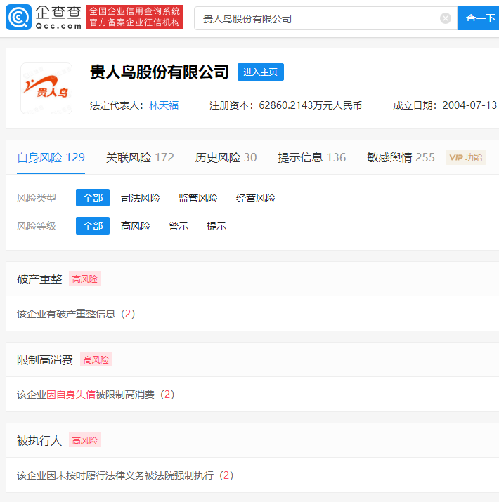Screen dimensions: 499x502
Task: Open the 因自身失信 highlighted link
Action: click(x=71, y=395)
